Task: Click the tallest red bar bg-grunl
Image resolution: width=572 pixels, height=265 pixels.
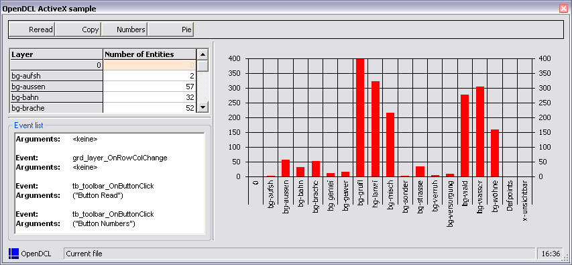Action: tap(360, 117)
